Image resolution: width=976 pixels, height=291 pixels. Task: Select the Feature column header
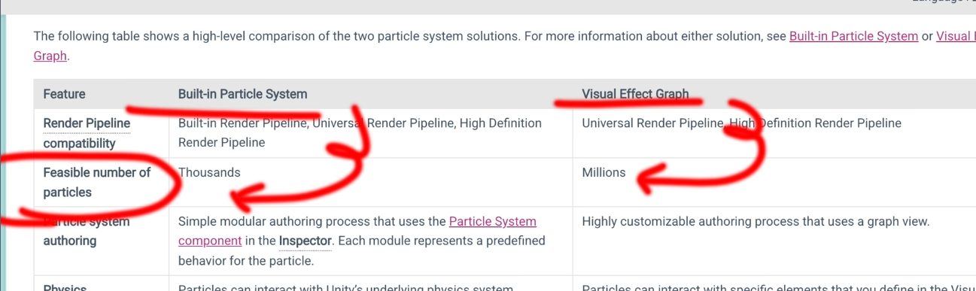64,94
